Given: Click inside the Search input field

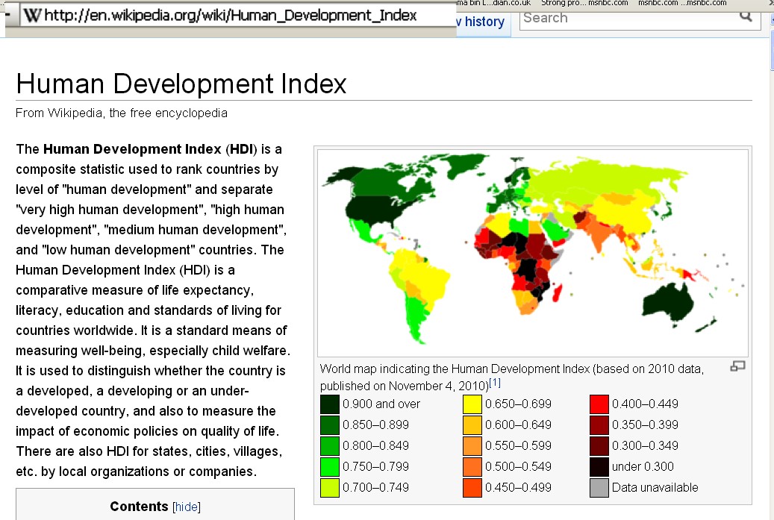Looking at the screenshot, I should pos(627,18).
